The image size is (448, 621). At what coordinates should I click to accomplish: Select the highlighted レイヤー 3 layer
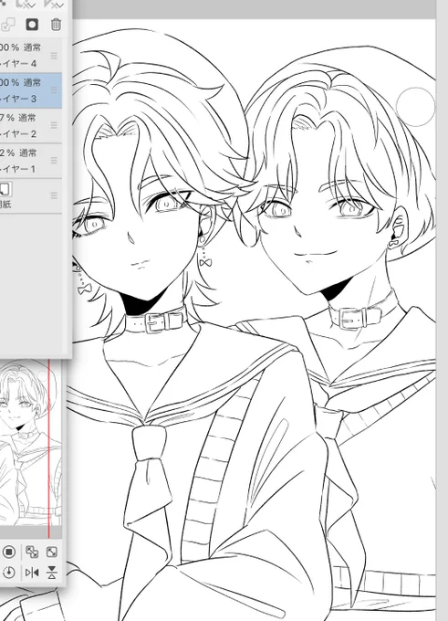(x=31, y=90)
